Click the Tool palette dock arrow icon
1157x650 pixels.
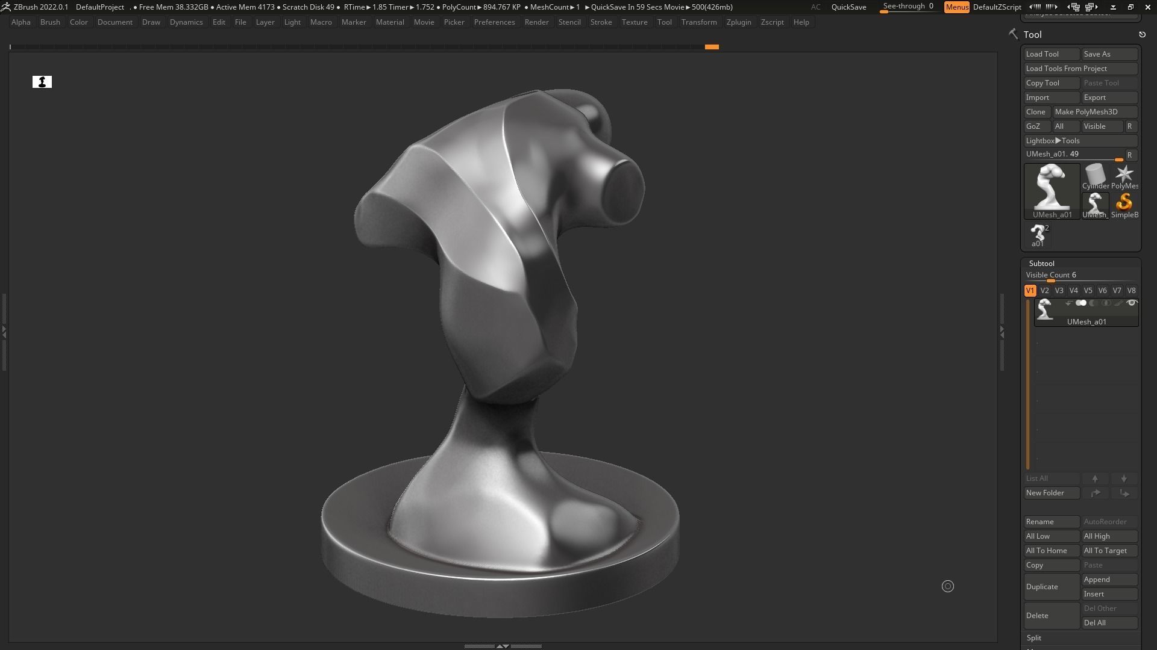point(1142,35)
